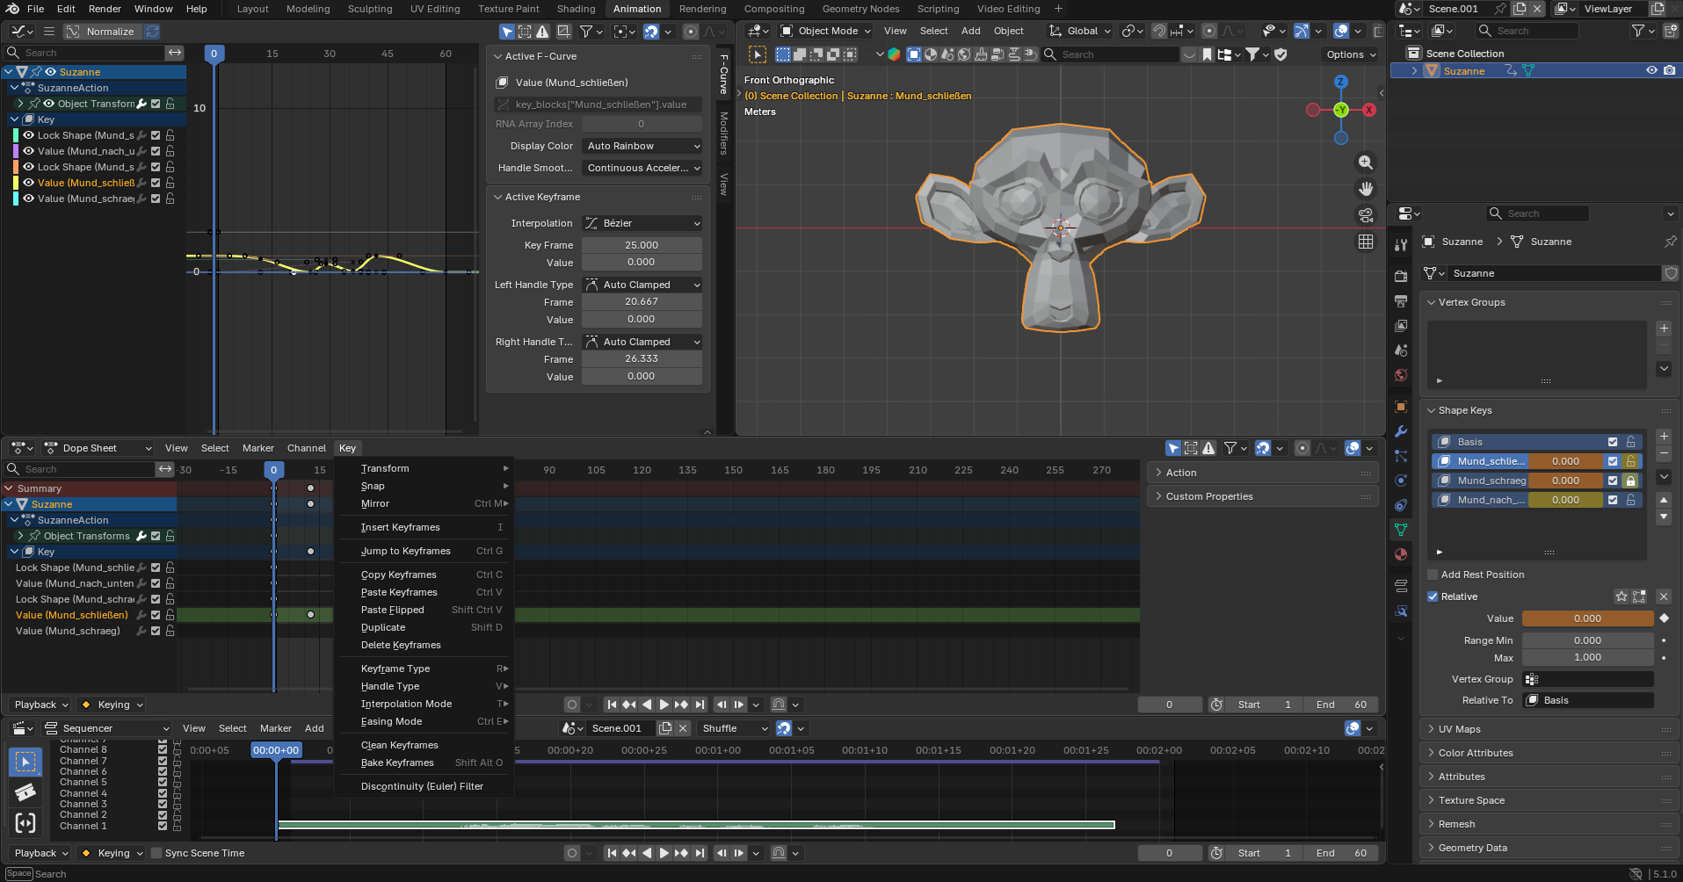Open the Display Color Auto Rainbow dropdown
Viewport: 1683px width, 882px height.
click(642, 146)
